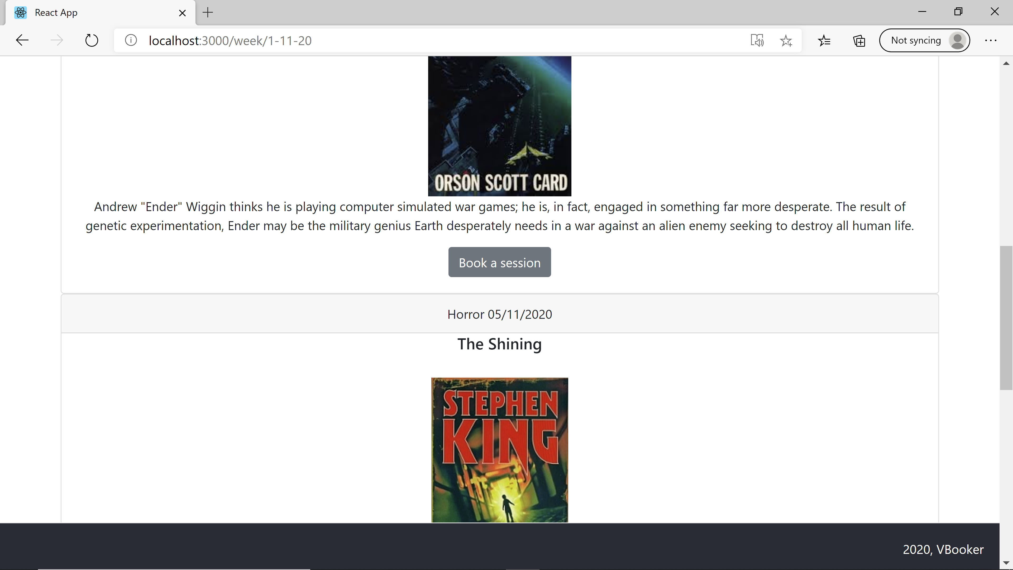Image resolution: width=1013 pixels, height=570 pixels.
Task: View site information icon in address bar
Action: tap(131, 40)
